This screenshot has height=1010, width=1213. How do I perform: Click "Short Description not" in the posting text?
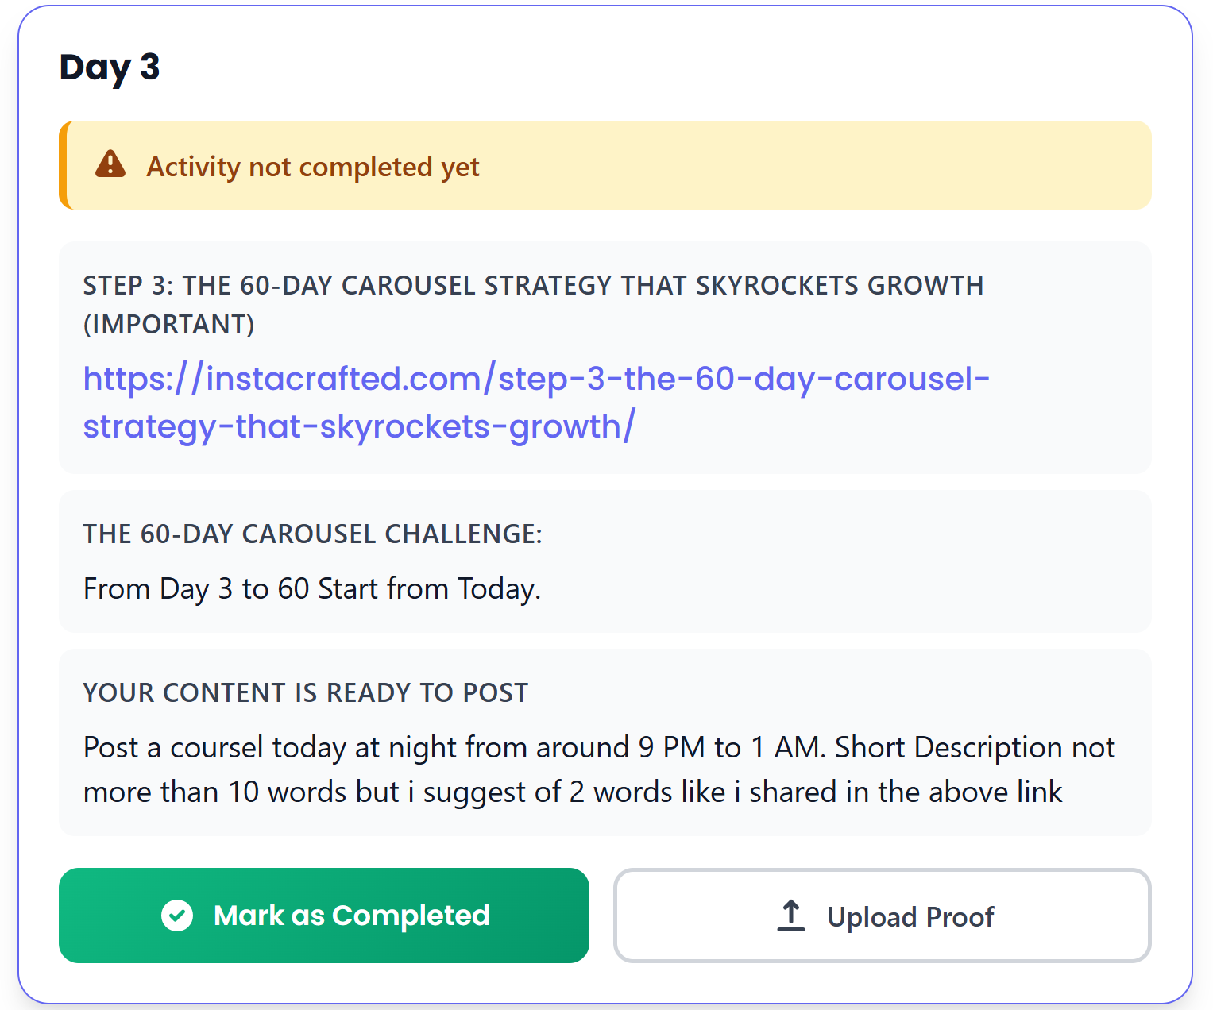coord(975,748)
